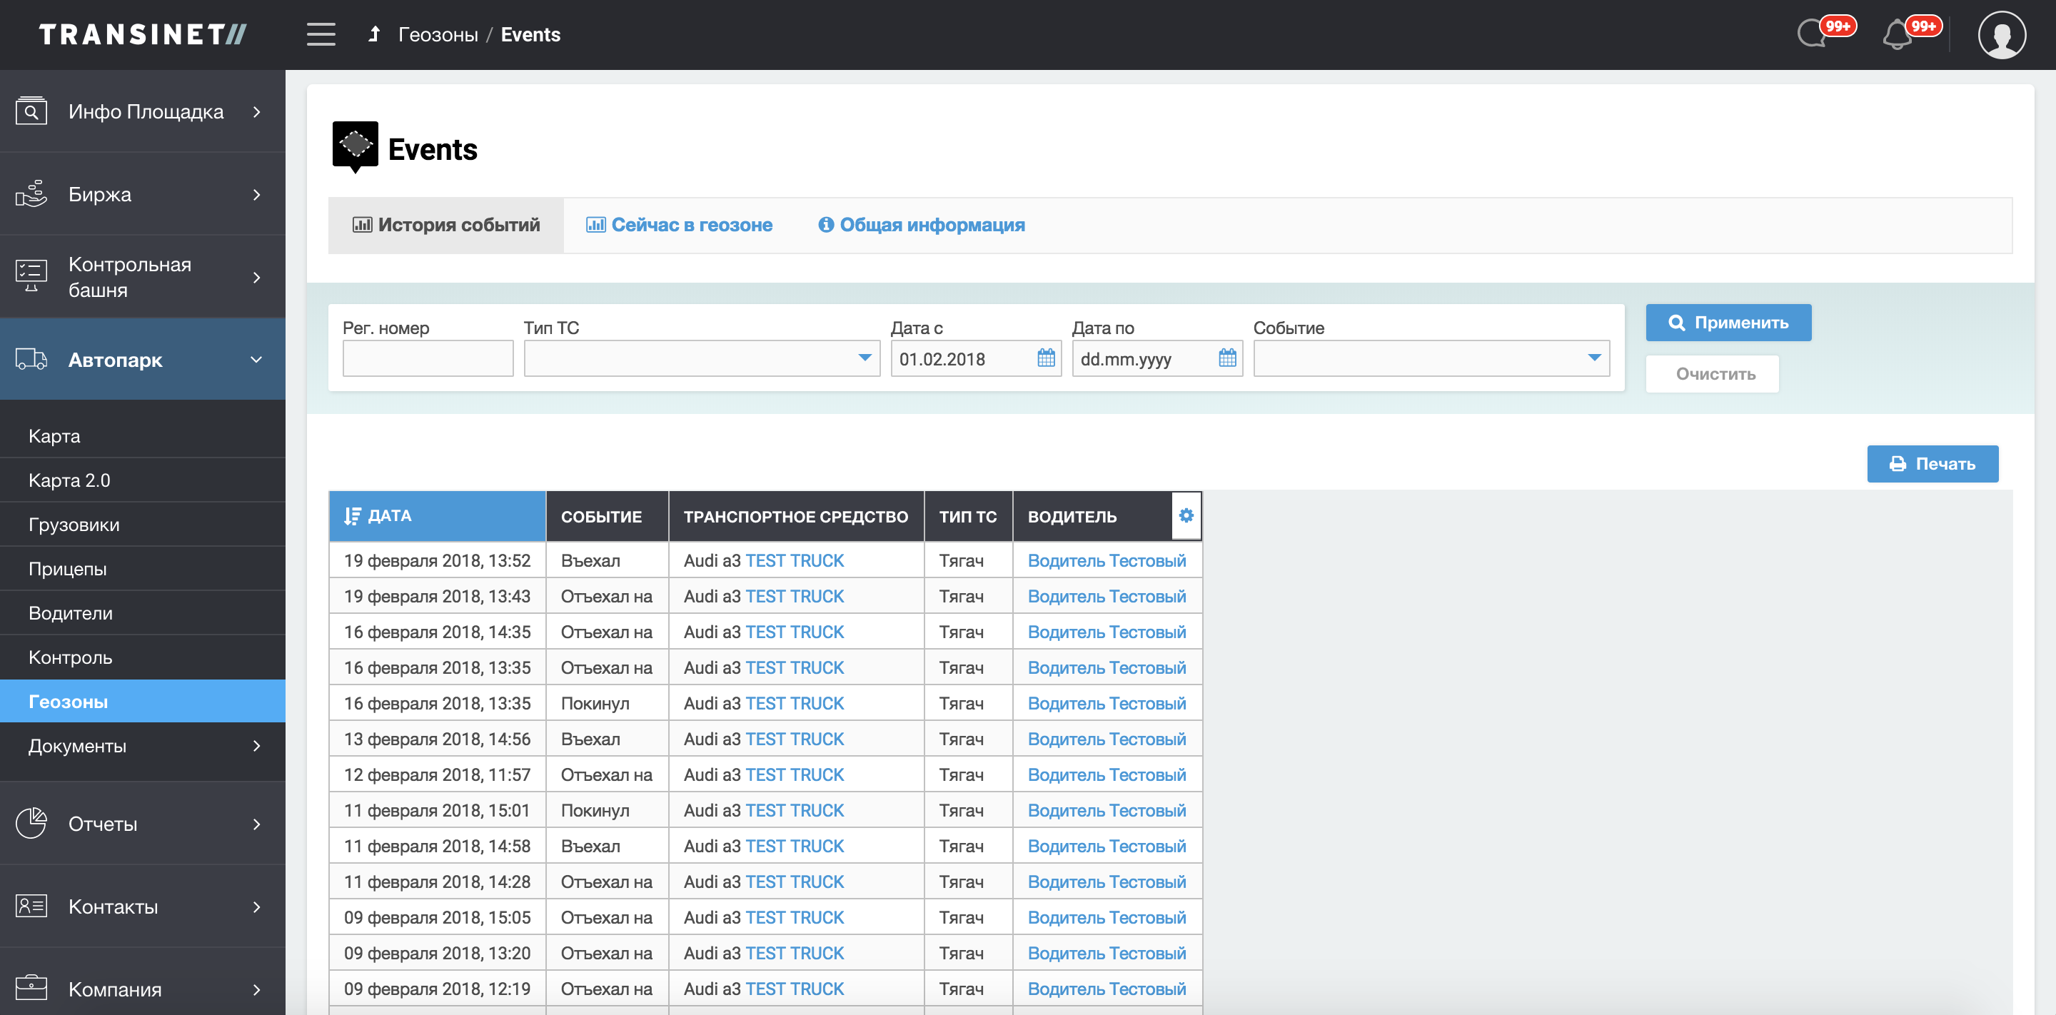Open TEST TRUCK link in 19 февраля 13:52 row

pyautogui.click(x=794, y=560)
